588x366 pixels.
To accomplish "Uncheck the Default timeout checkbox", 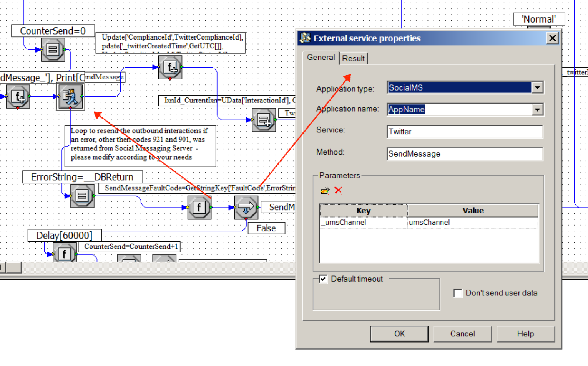I will [323, 279].
